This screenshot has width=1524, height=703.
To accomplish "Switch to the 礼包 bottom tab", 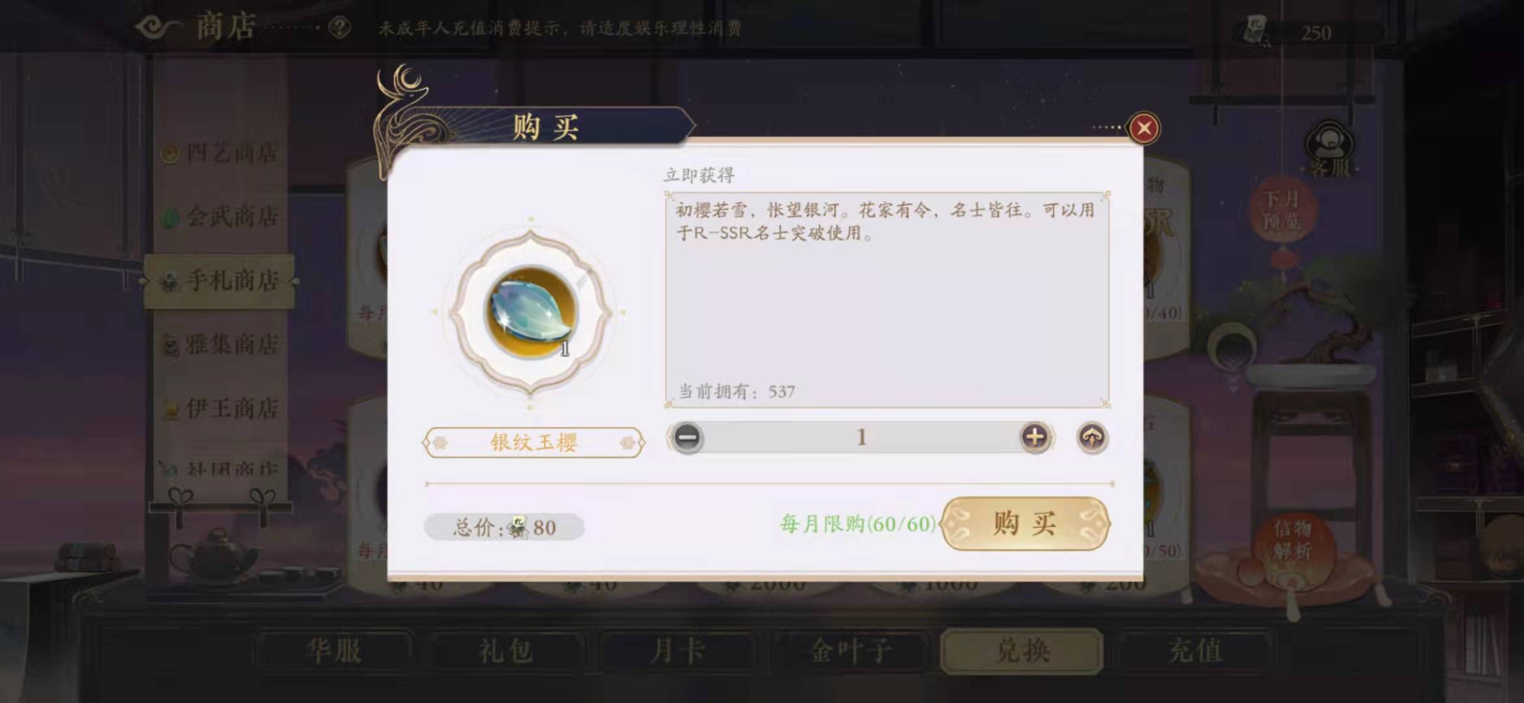I will (x=505, y=650).
